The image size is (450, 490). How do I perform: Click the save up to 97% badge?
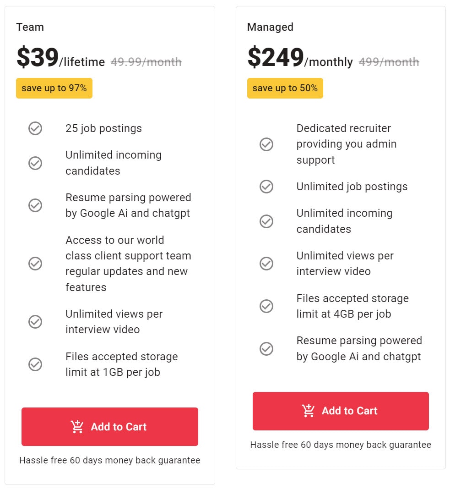click(x=54, y=88)
